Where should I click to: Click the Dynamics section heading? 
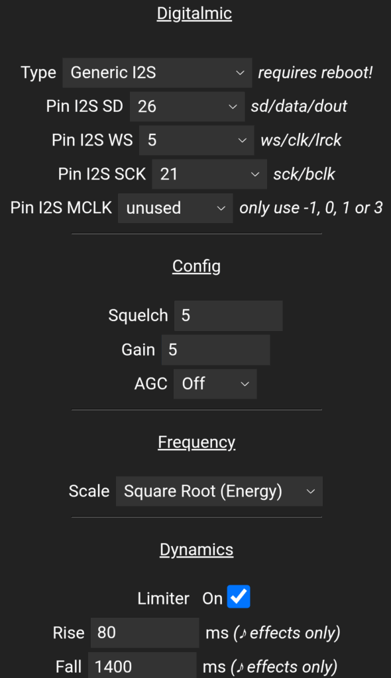[197, 550]
